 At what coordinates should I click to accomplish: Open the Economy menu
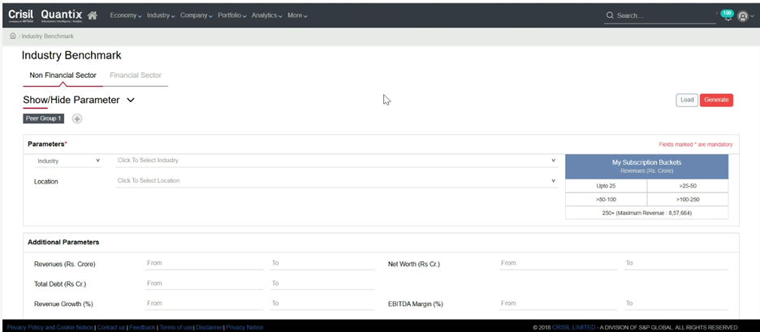click(x=125, y=15)
